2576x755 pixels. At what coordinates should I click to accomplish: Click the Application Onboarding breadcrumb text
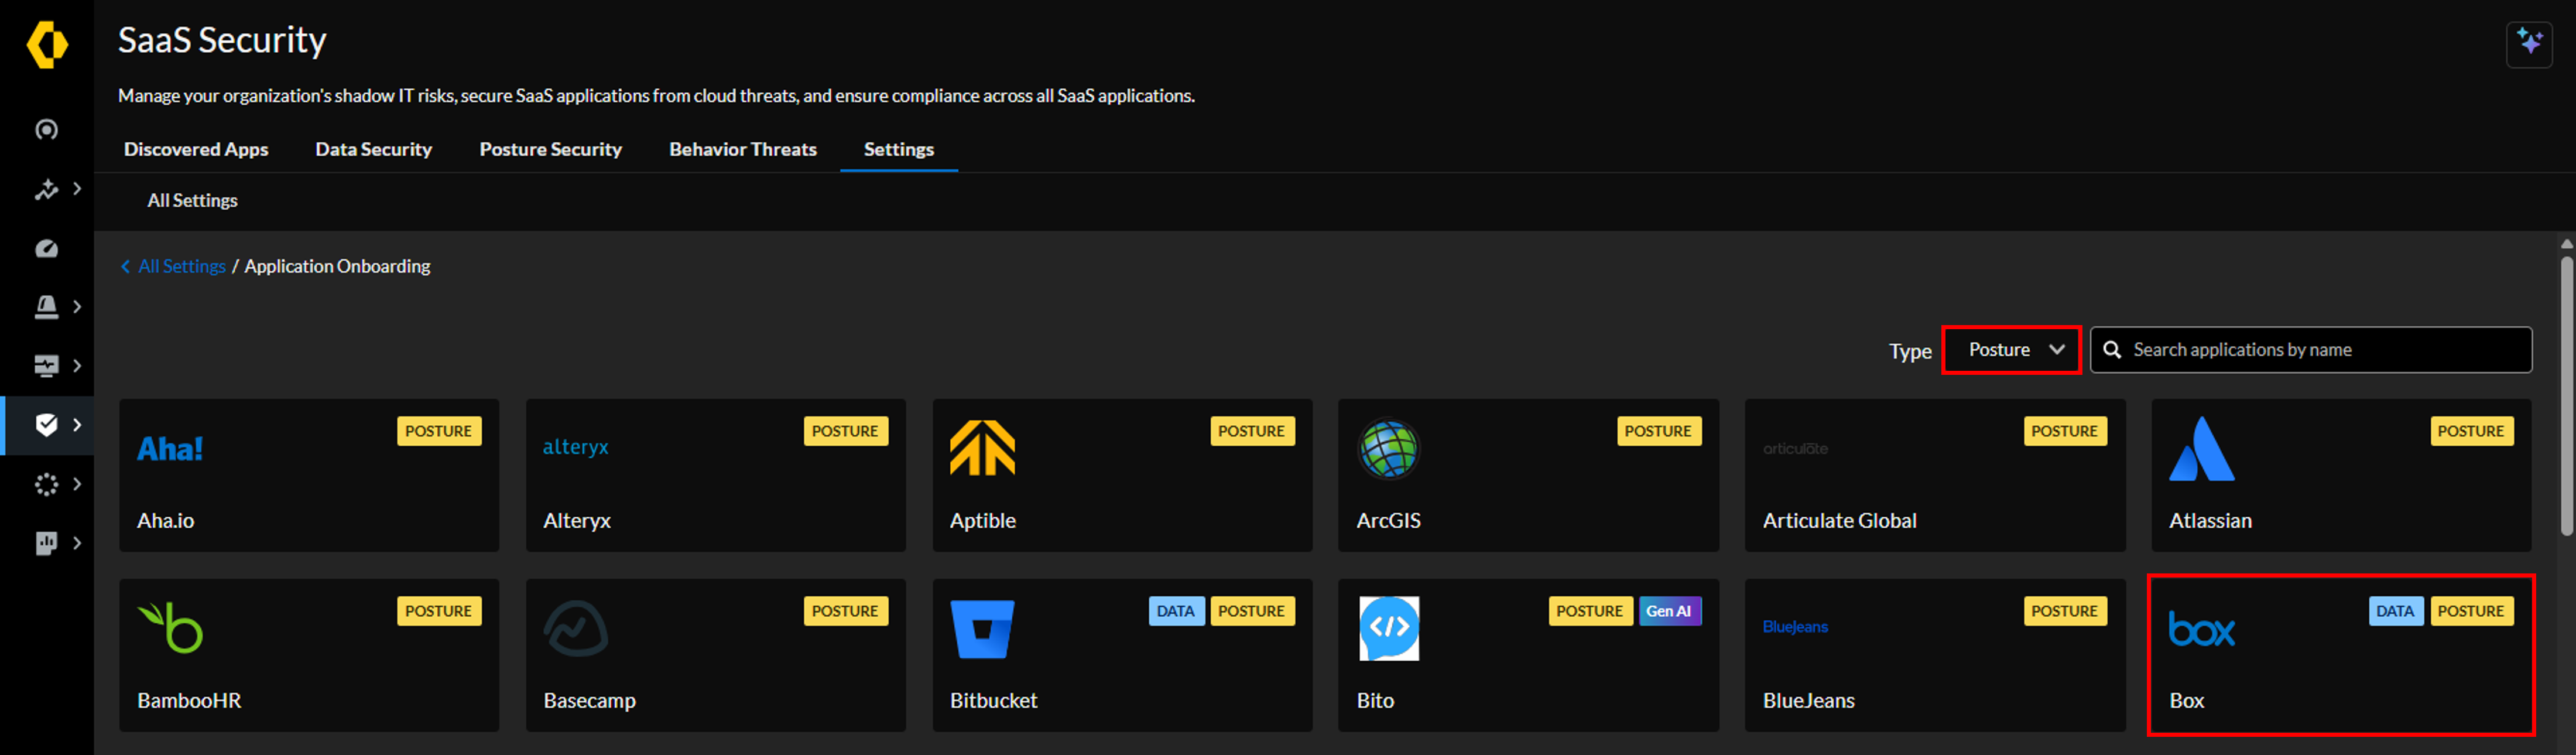pos(337,266)
